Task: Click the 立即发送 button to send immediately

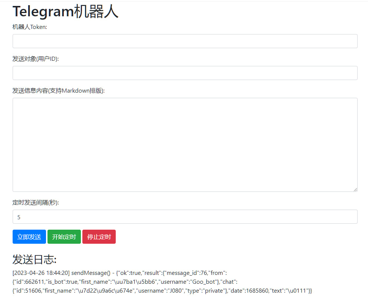Action: 29,237
